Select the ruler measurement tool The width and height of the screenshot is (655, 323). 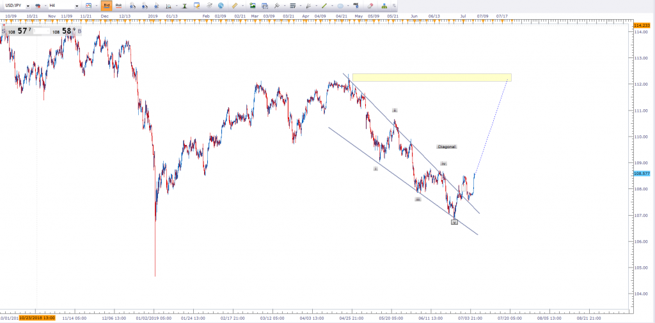pyautogui.click(x=235, y=5)
